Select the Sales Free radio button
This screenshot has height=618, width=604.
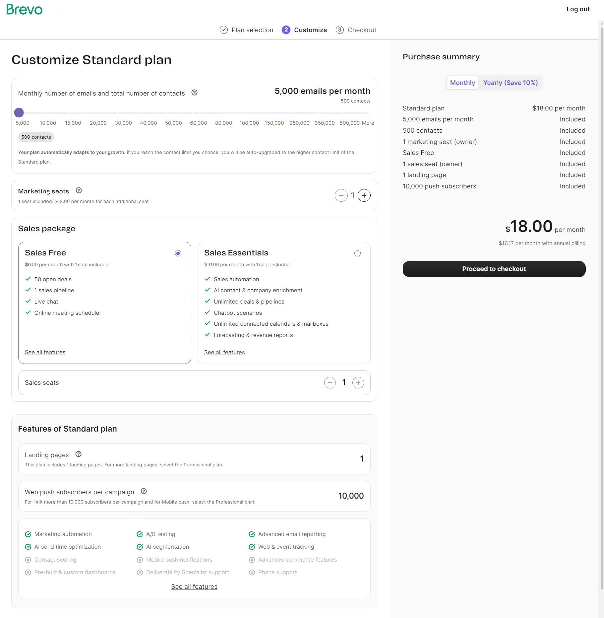pos(178,253)
